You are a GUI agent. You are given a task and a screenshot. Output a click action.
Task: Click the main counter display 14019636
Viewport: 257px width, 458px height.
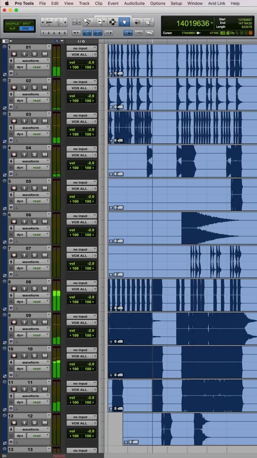[193, 24]
